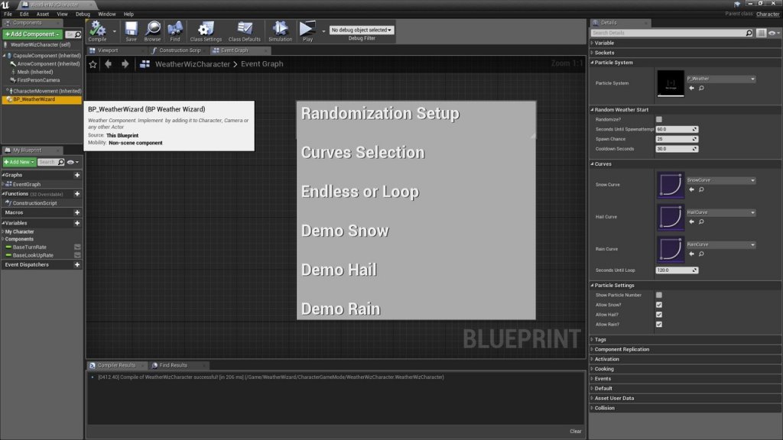Click the Spawn Chance value field

point(676,139)
